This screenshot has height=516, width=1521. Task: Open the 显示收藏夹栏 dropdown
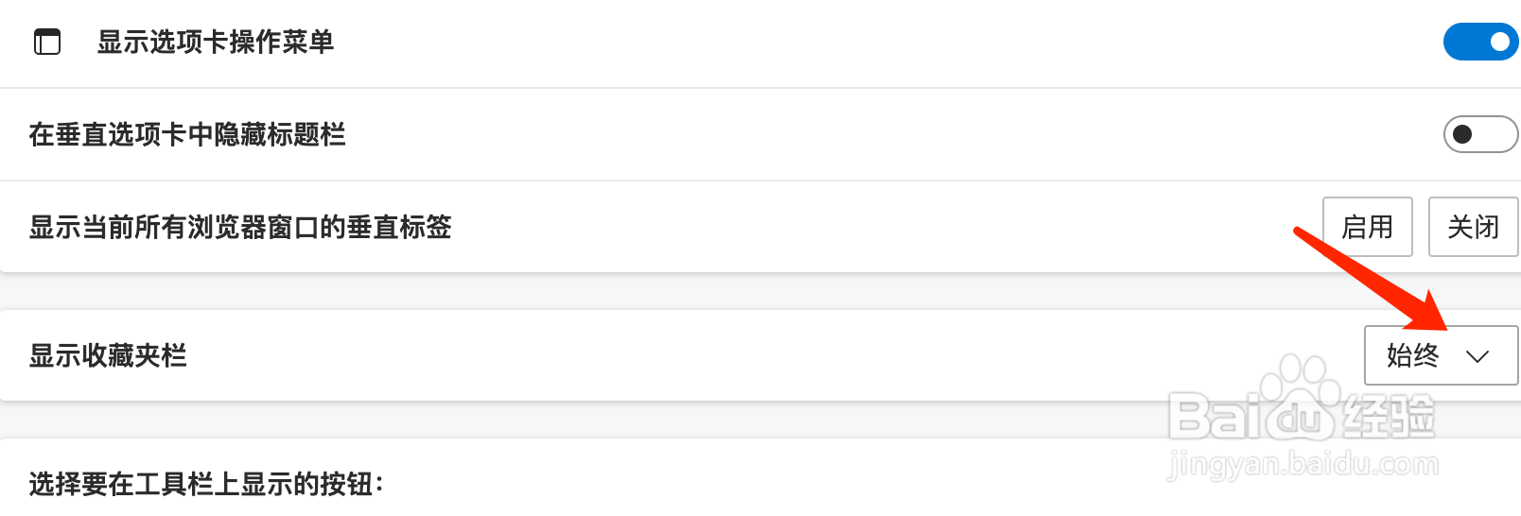tap(1441, 355)
